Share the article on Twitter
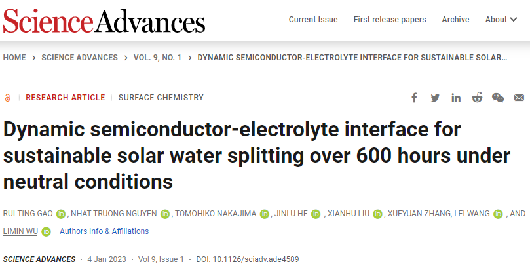This screenshot has height=268, width=530. click(435, 98)
